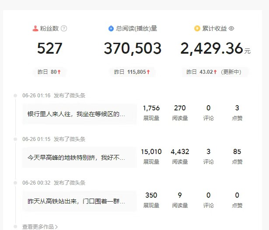Click the 4,432 阅读量 stat
Viewport: 269px width, 230px height.
coord(180,152)
